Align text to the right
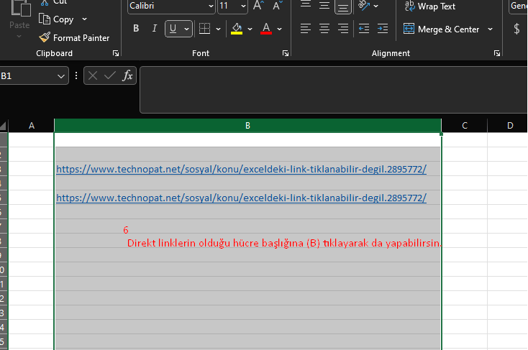Image resolution: width=528 pixels, height=350 pixels. [x=343, y=29]
